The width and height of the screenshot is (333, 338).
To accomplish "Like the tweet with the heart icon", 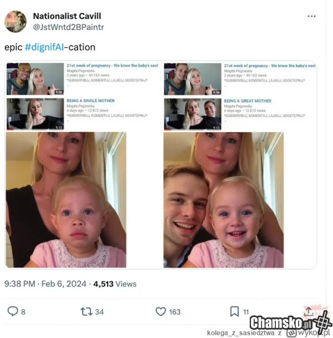I will point(161,311).
